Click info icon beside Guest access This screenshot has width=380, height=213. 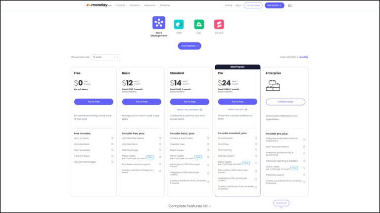208,150
